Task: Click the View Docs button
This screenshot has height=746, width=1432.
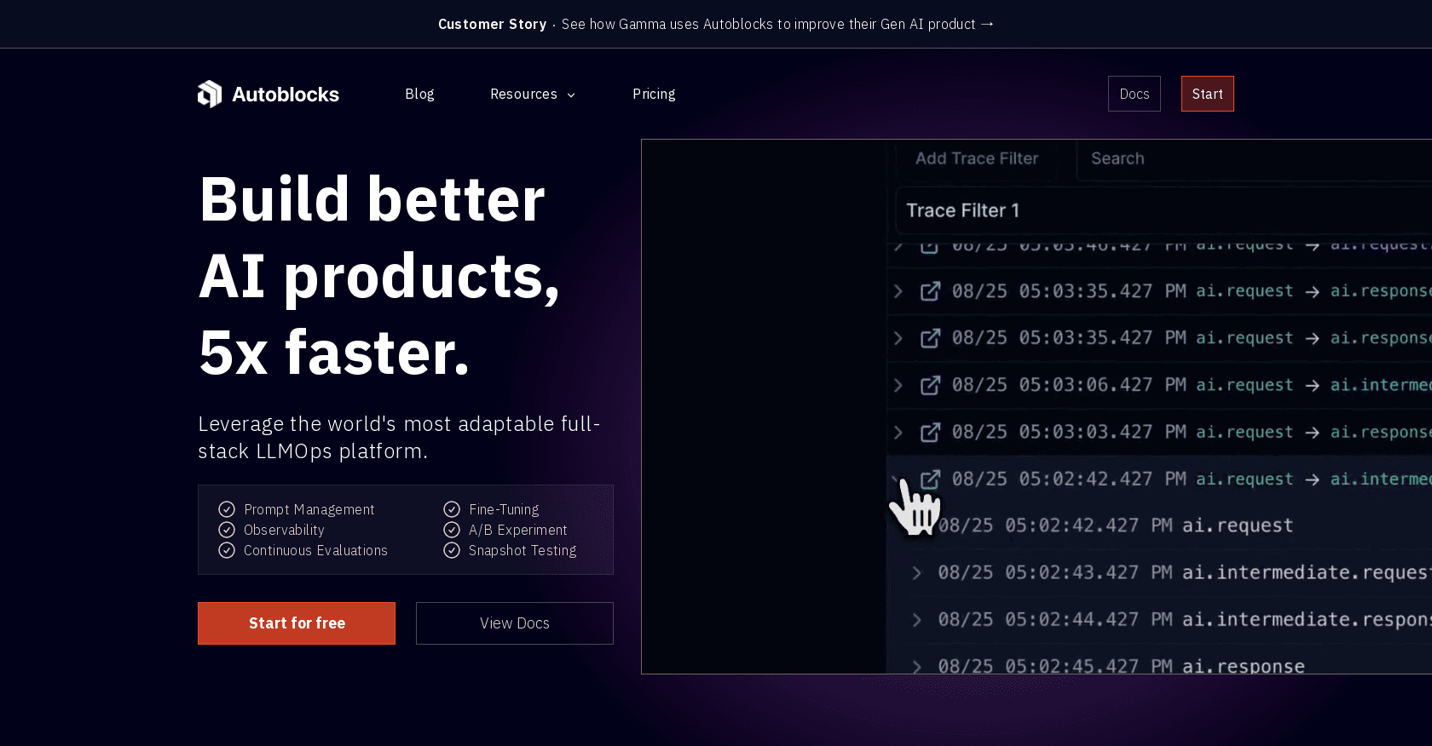Action: click(515, 623)
